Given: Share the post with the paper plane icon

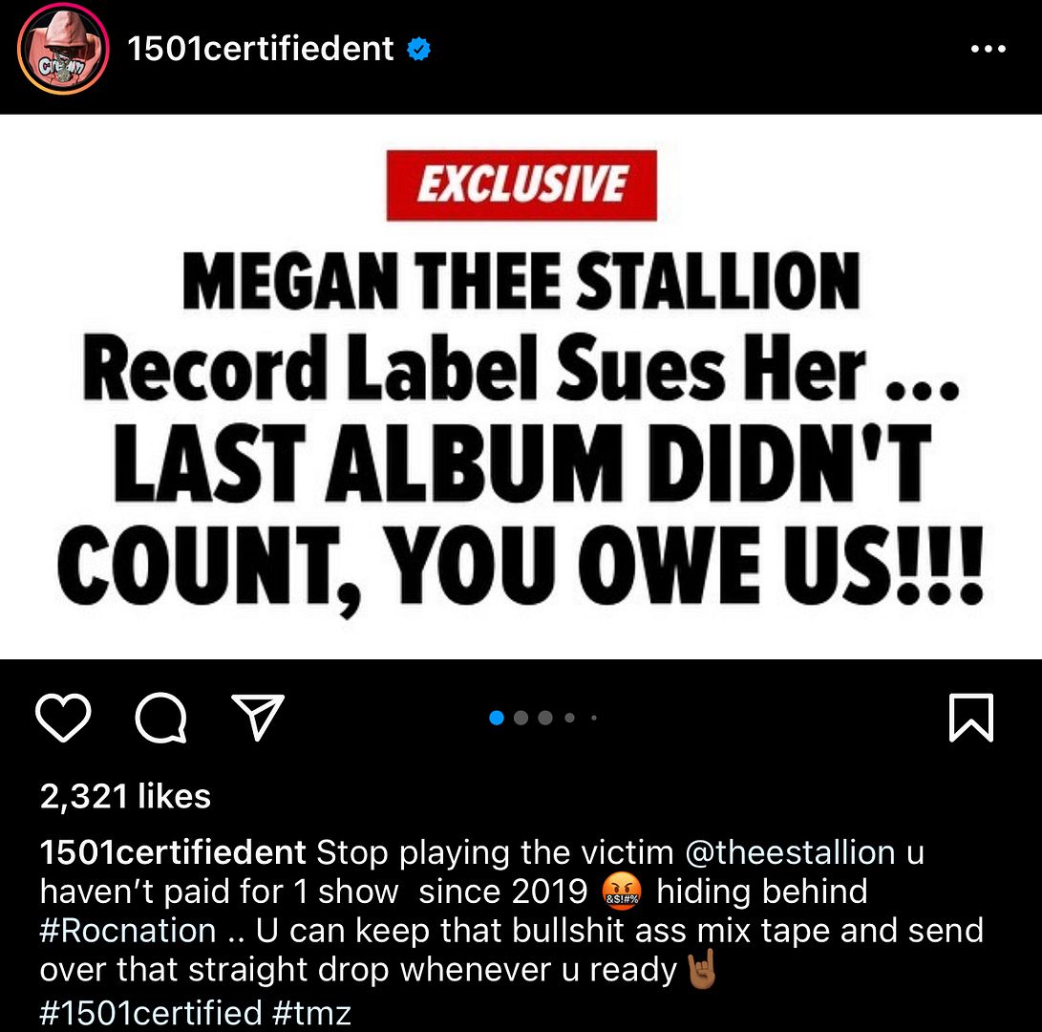Looking at the screenshot, I should [x=258, y=716].
